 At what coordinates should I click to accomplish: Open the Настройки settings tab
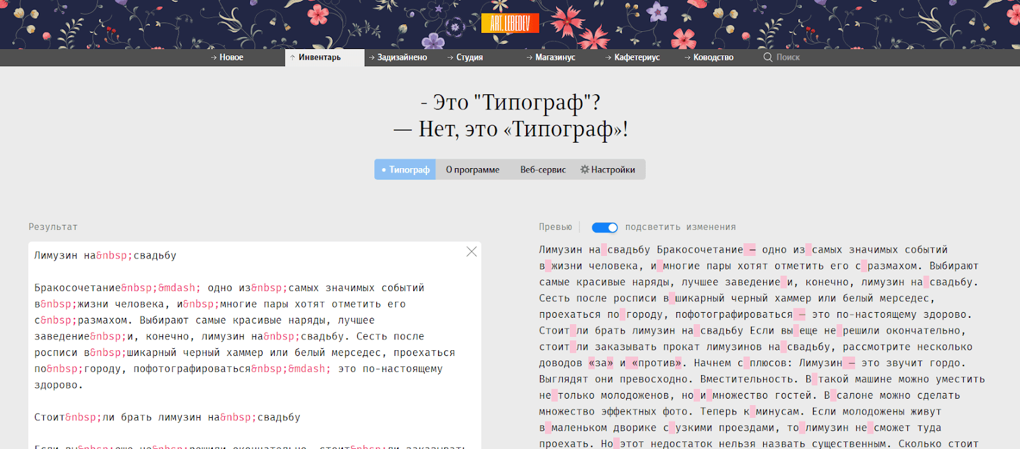pos(608,169)
